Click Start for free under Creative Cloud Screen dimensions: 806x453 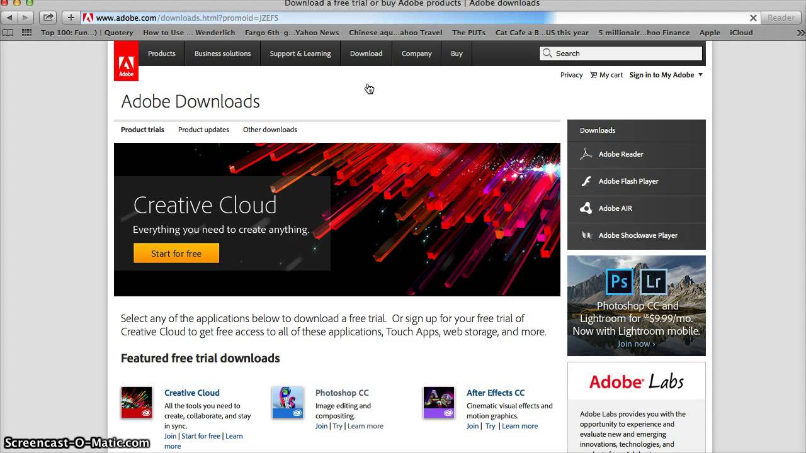tap(201, 436)
